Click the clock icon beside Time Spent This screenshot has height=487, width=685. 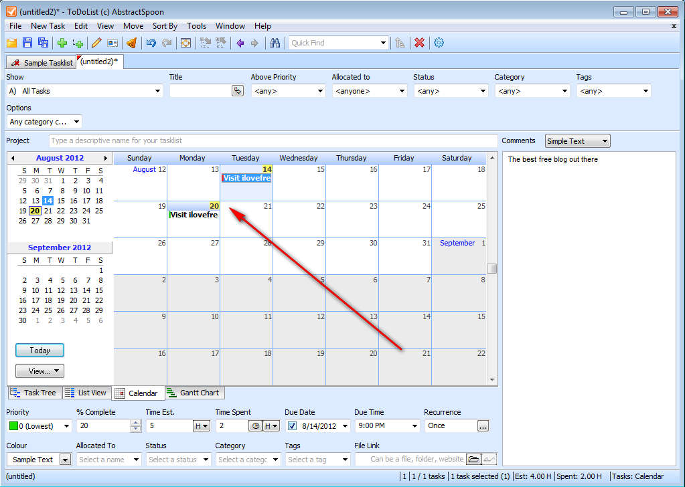coord(256,426)
